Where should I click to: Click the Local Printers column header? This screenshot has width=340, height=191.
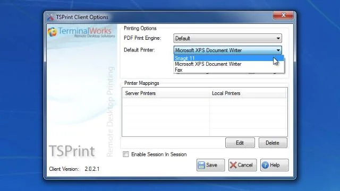click(x=248, y=93)
